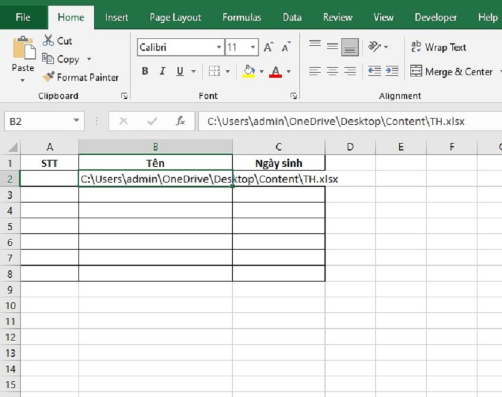Click the Wrap Text icon

click(416, 45)
